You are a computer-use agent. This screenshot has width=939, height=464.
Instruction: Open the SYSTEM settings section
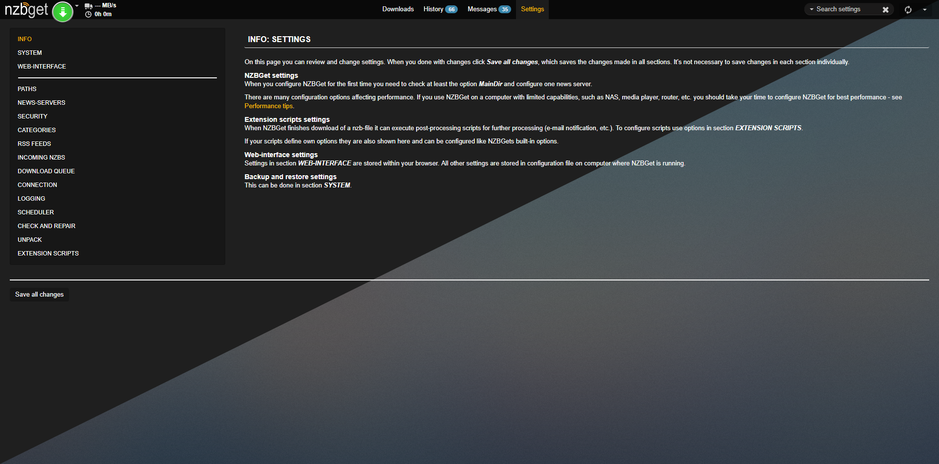pyautogui.click(x=29, y=53)
